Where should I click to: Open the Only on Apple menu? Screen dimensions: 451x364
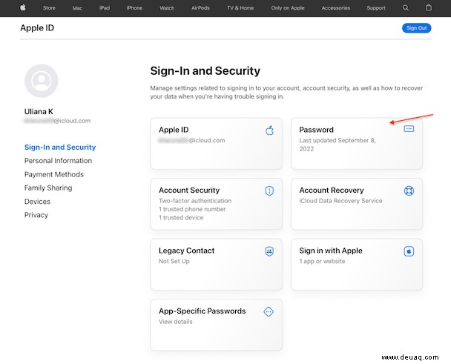[288, 8]
